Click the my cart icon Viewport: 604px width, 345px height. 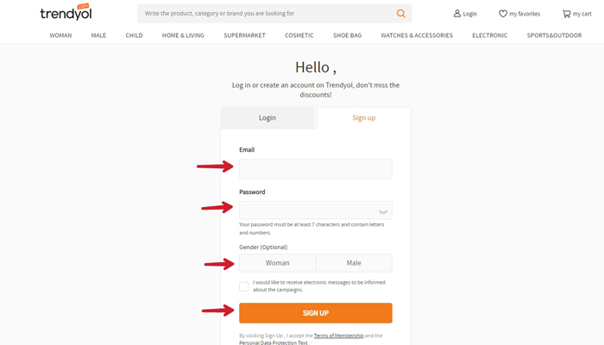click(x=566, y=14)
